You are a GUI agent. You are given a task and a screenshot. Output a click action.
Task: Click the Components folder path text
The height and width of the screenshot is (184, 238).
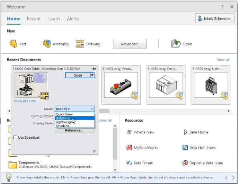coord(55,167)
